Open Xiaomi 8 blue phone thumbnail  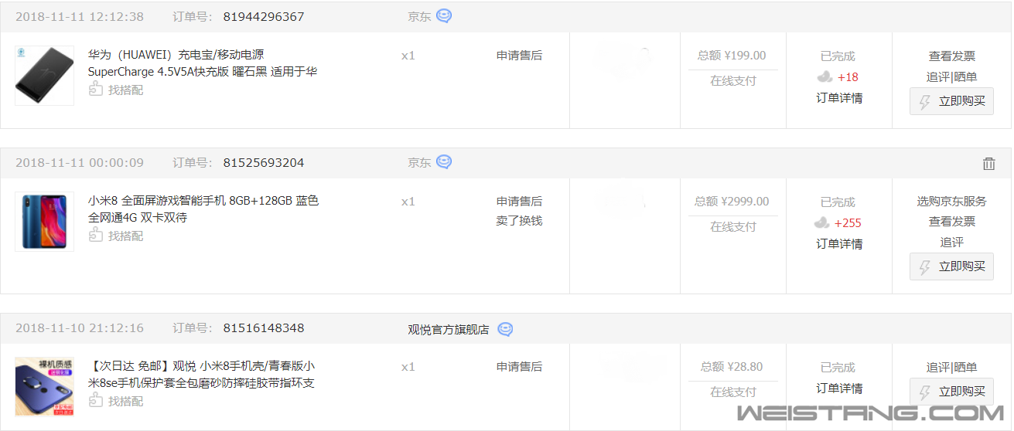point(44,222)
